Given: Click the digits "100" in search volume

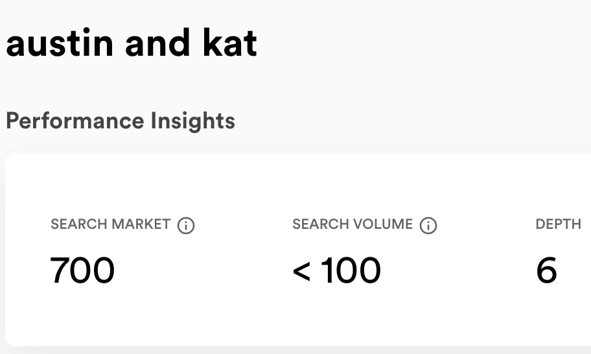Looking at the screenshot, I should pyautogui.click(x=351, y=270).
